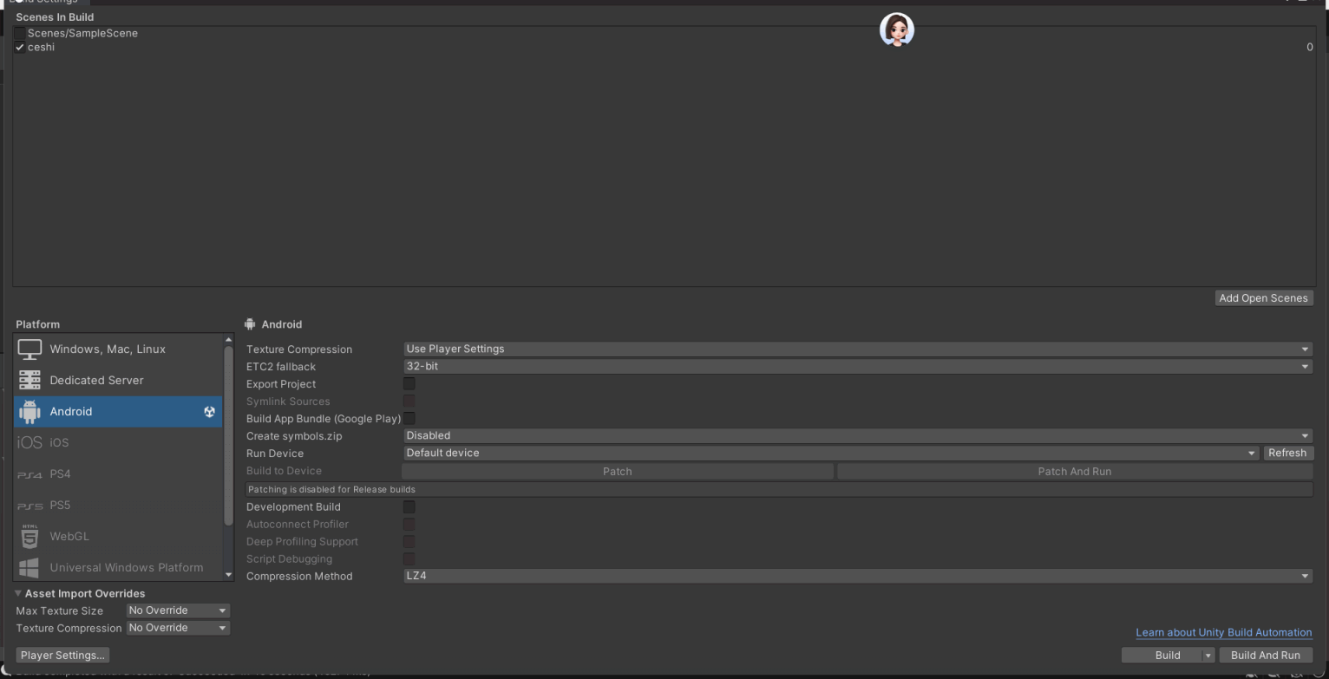The image size is (1329, 679).
Task: Click the Dedicated Server platform icon
Action: coord(29,381)
